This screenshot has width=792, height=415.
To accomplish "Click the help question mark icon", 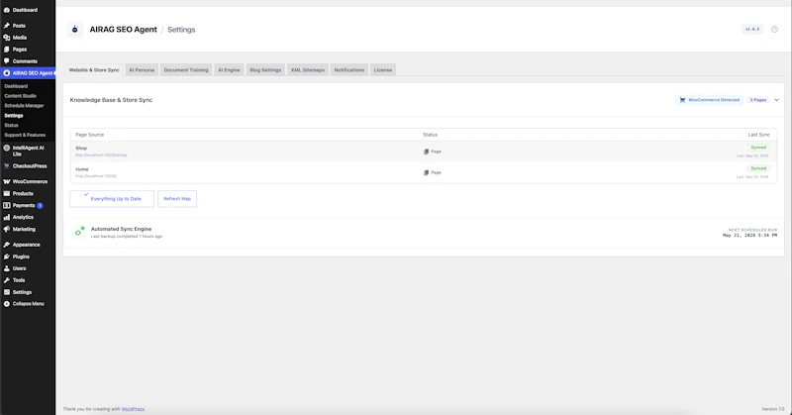I will click(x=774, y=30).
